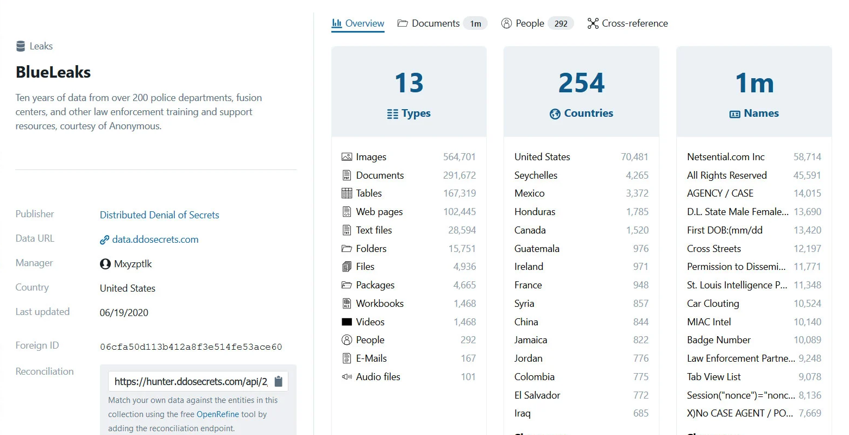Open the Cross-reference tab
The width and height of the screenshot is (849, 435).
(628, 23)
